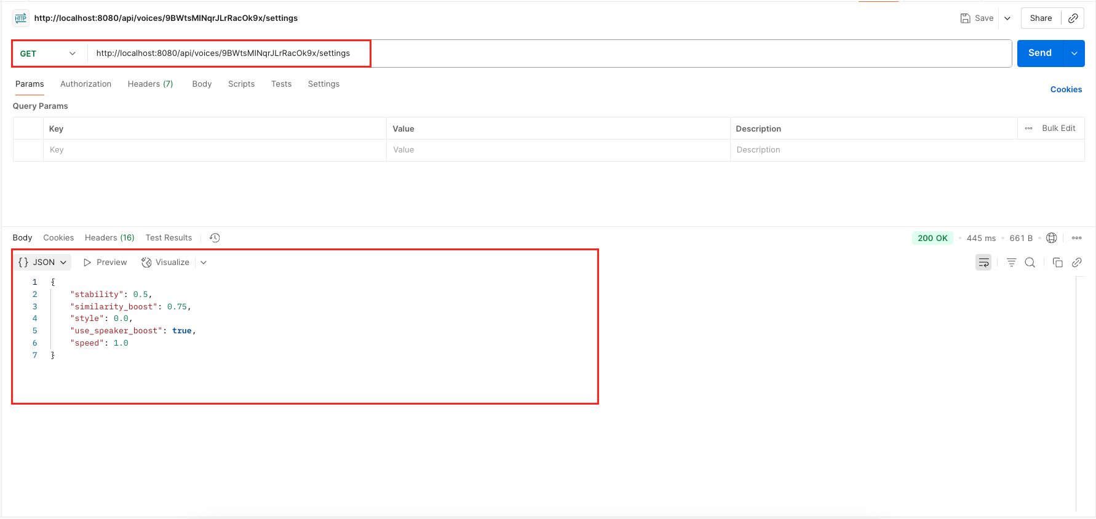Open the request Settings tab

tap(324, 84)
